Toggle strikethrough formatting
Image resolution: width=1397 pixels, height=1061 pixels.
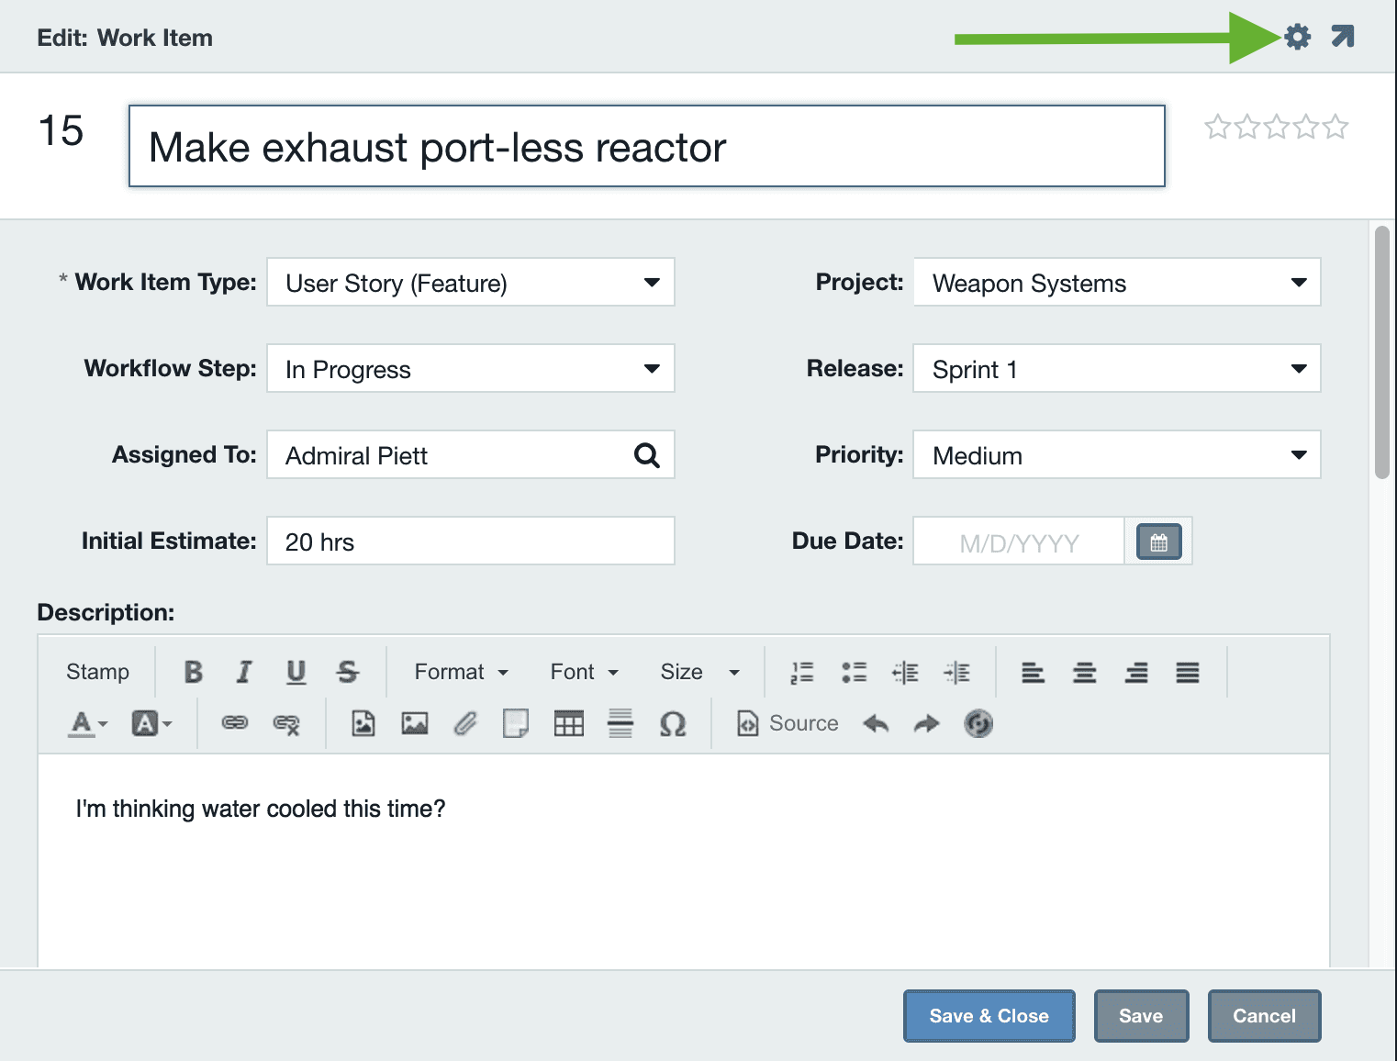[x=348, y=672]
